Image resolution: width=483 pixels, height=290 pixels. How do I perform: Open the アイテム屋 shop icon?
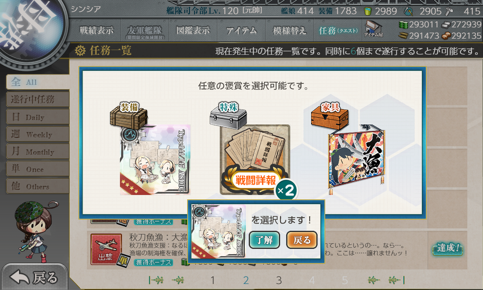pyautogui.click(x=373, y=29)
